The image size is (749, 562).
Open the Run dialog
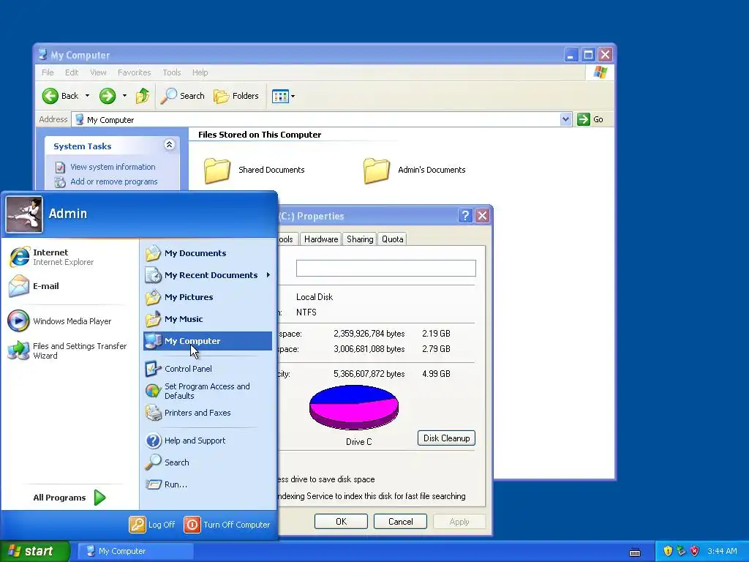[x=208, y=484]
